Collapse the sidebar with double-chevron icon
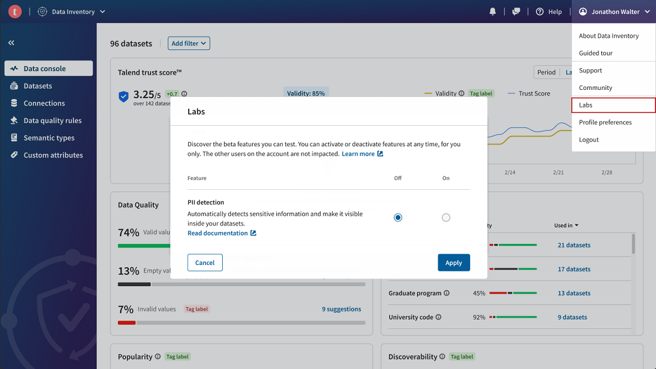This screenshot has width=656, height=369. [x=11, y=43]
